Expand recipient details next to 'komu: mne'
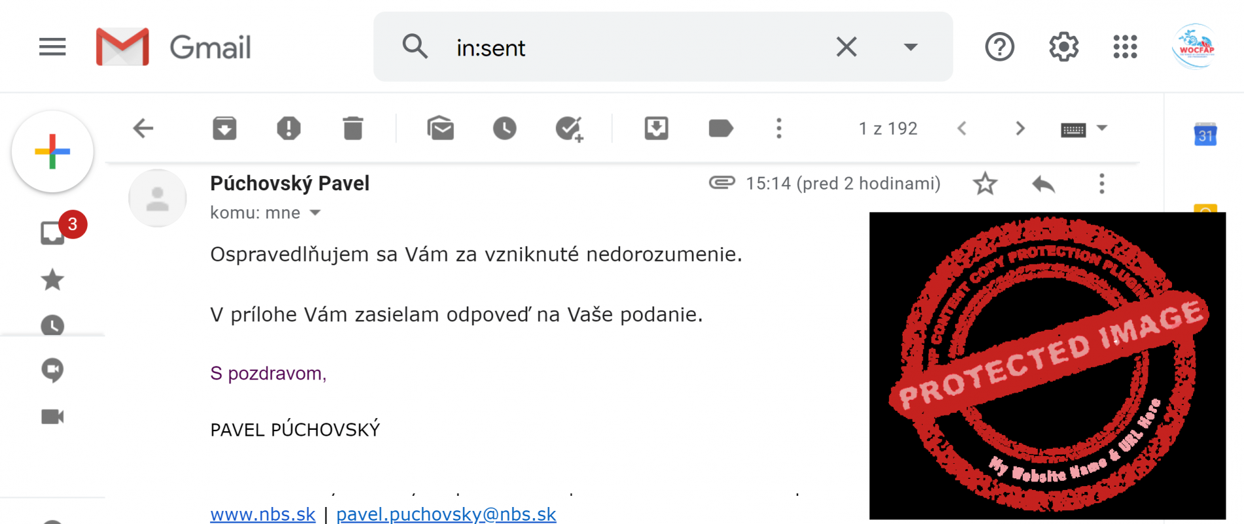The height and width of the screenshot is (524, 1244). coord(315,213)
